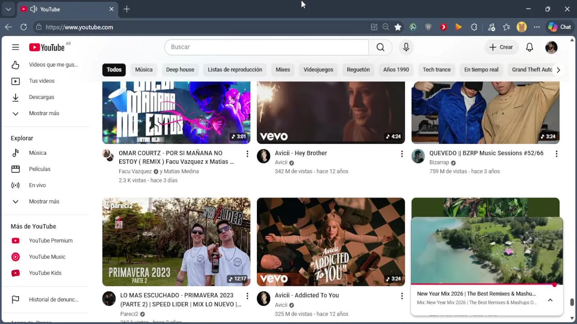Image resolution: width=577 pixels, height=324 pixels.
Task: Open options for Omar Courtz remix video
Action: point(247,154)
